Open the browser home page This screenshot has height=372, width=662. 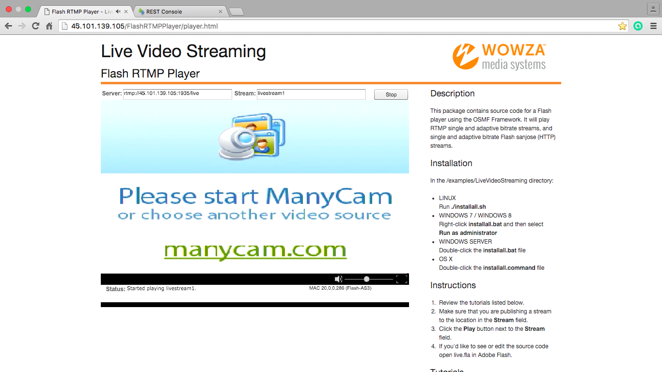(x=49, y=26)
